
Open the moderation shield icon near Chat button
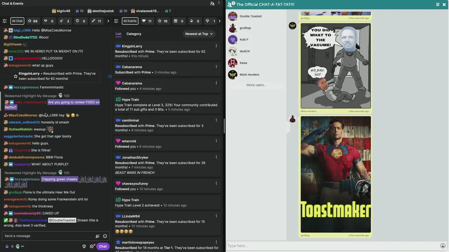coord(84,246)
